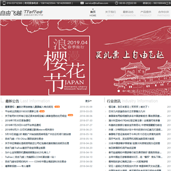
Task: Open the 产品提供 PRODUCT menu item
Action: tap(146, 14)
